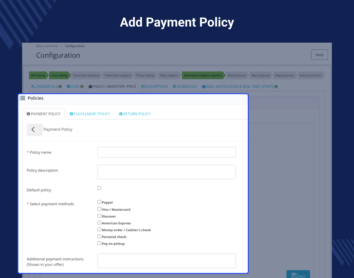Go to the API setting step
Viewport: 354px width, 278px height.
coord(38,76)
